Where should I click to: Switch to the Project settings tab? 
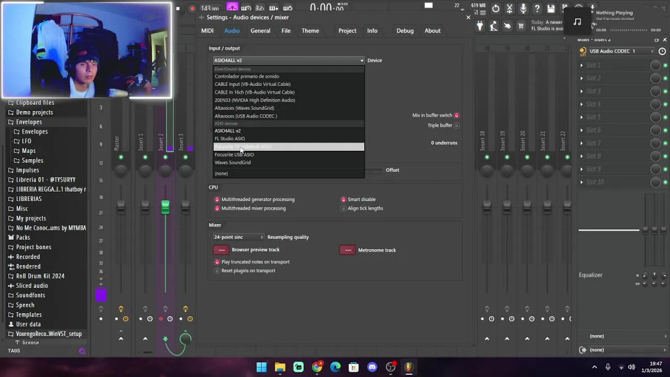click(347, 31)
